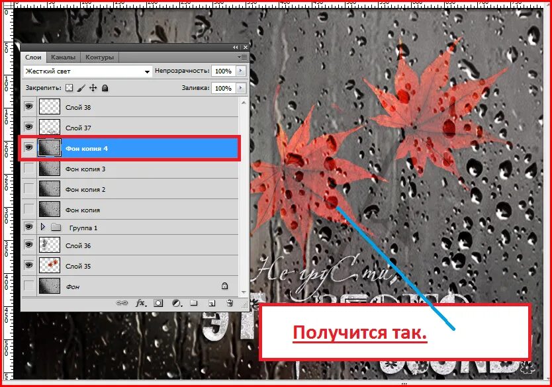Select layer name Слой 36

click(78, 245)
